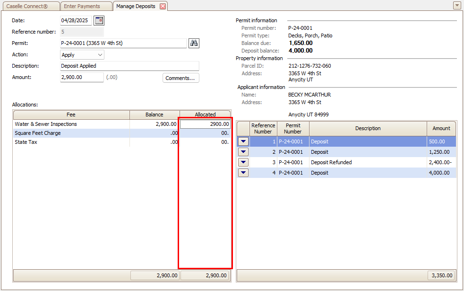Select Allocated cell for Water & Sewer Inspections
This screenshot has height=291, width=464.
(205, 124)
